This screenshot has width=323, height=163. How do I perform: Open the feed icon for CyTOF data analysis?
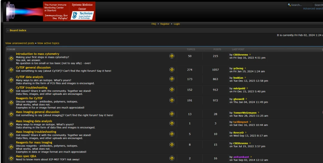(172, 79)
